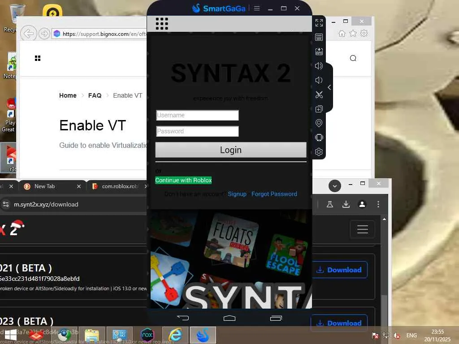
Task: Click the SmartGaGa taskbar icon
Action: pos(203,335)
